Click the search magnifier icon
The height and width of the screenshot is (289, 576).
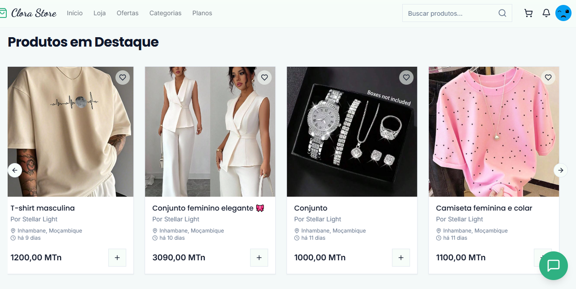[502, 13]
